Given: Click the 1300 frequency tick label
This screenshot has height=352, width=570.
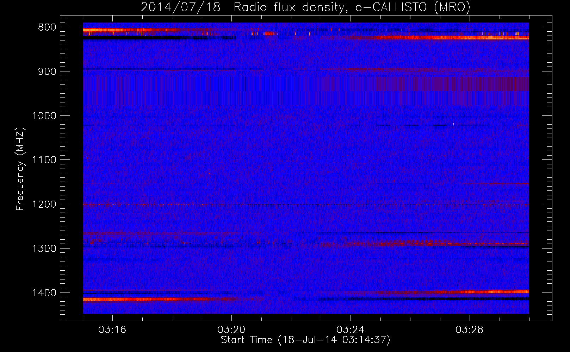Looking at the screenshot, I should 44,249.
